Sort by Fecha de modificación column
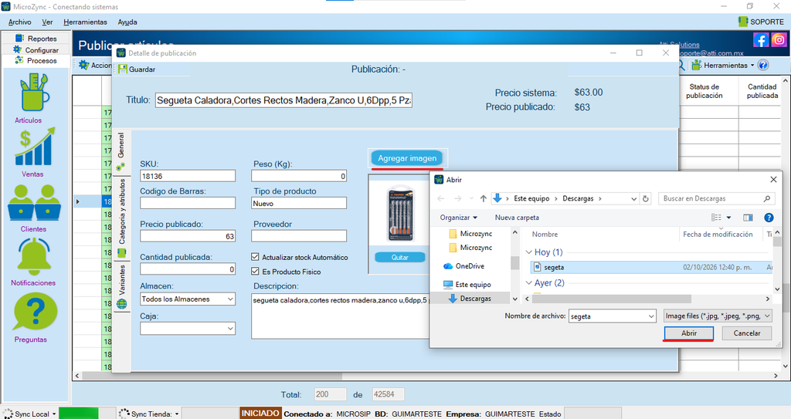Screen dimensions: 791x419 [718, 235]
